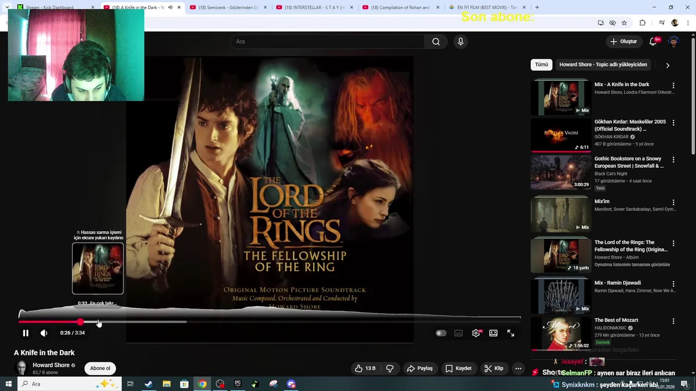Open Steam from the taskbar

tap(148, 384)
